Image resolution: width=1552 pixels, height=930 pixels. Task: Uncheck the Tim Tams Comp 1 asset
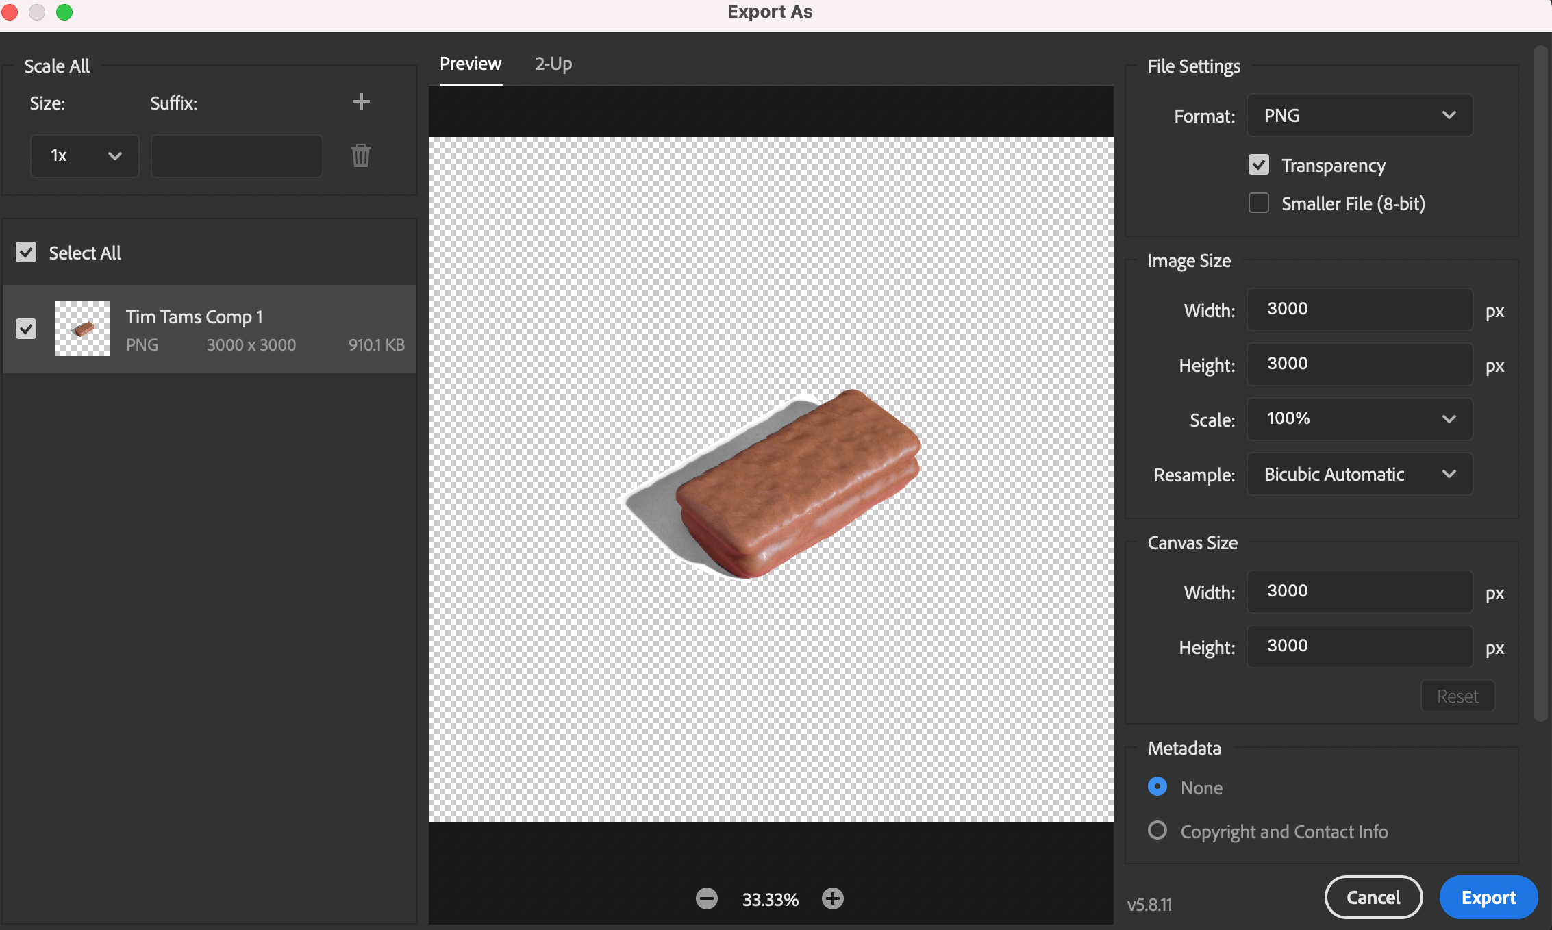(26, 329)
